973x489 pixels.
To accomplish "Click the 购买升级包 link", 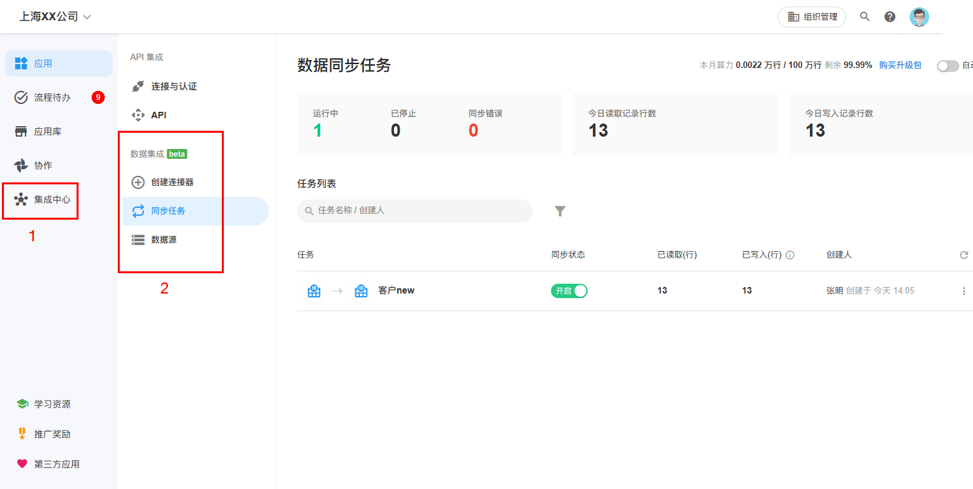I will (900, 65).
